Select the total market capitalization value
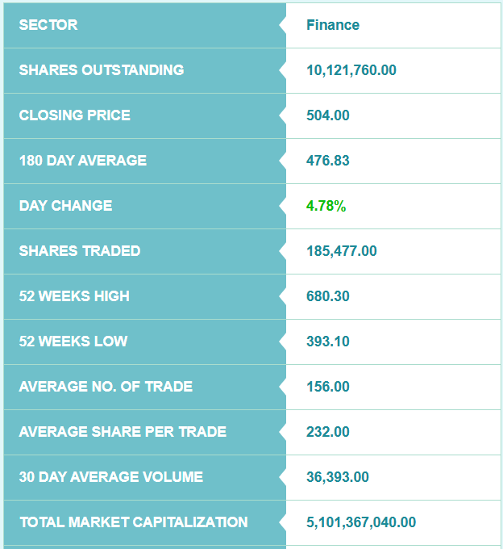Screen dimensions: 503x549 361,522
